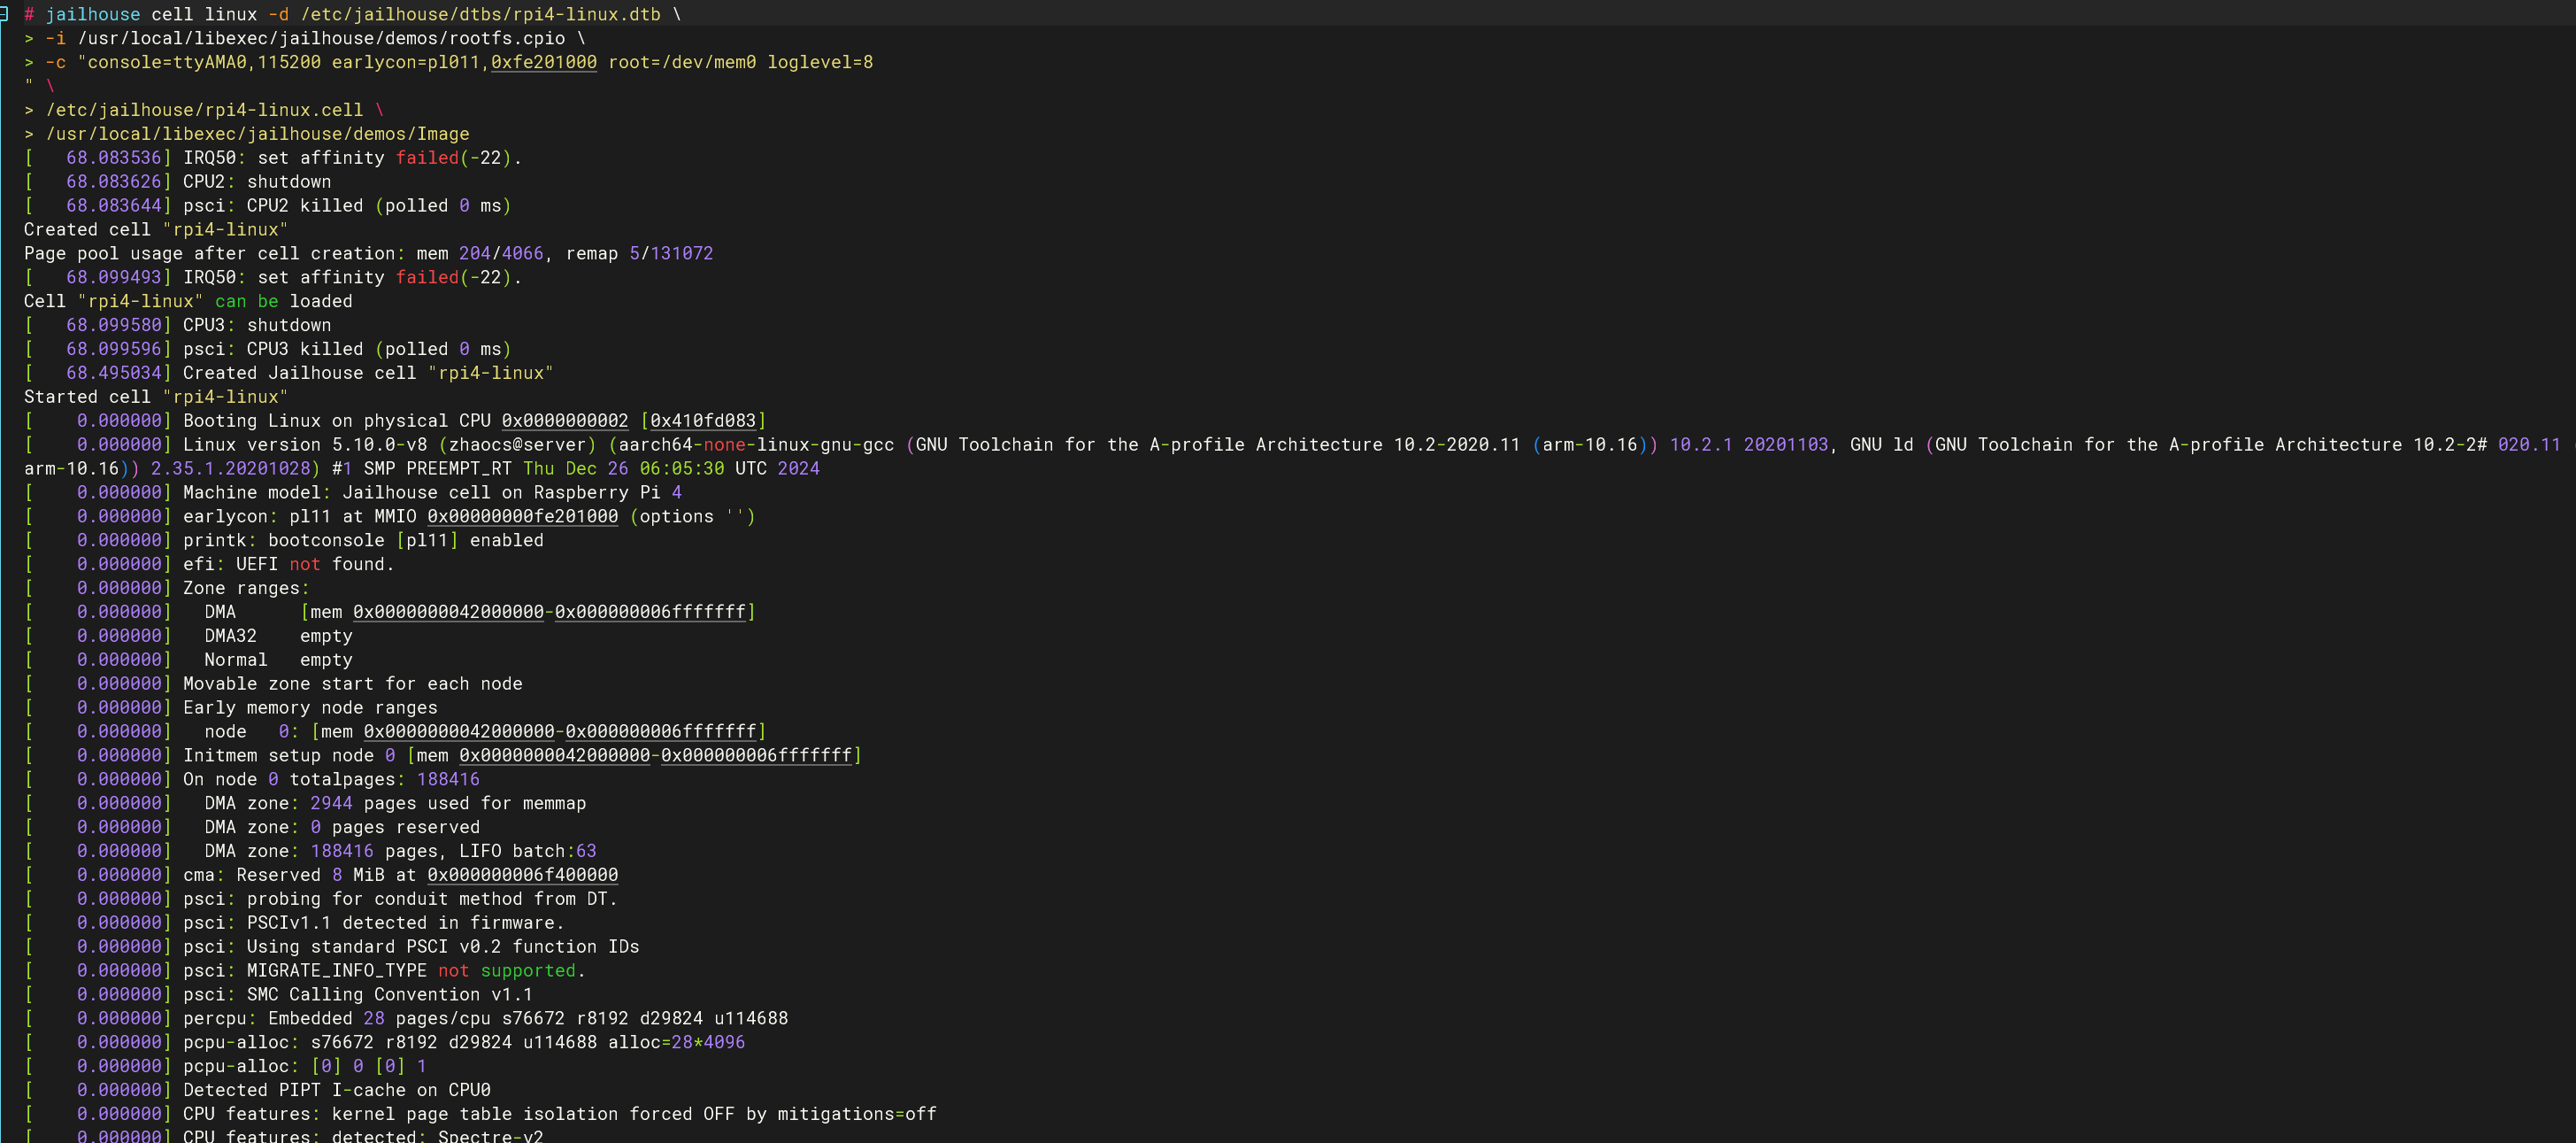This screenshot has height=1143, width=2576.
Task: Click the "jailhouse" command on the first line
Action: pyautogui.click(x=93, y=14)
